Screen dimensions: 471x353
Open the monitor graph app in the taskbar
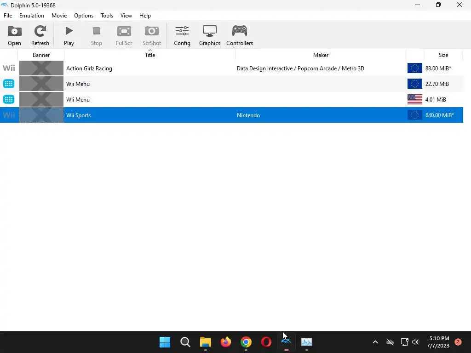click(x=307, y=342)
